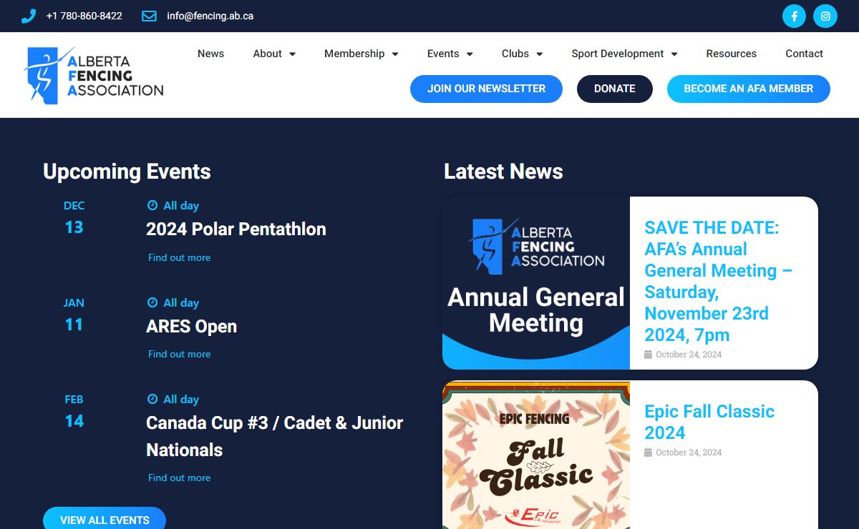859x529 pixels.
Task: Click the FEB 14 event date
Action: [x=74, y=412]
